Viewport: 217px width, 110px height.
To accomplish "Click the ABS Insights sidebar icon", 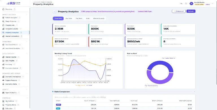I will 3,61.
